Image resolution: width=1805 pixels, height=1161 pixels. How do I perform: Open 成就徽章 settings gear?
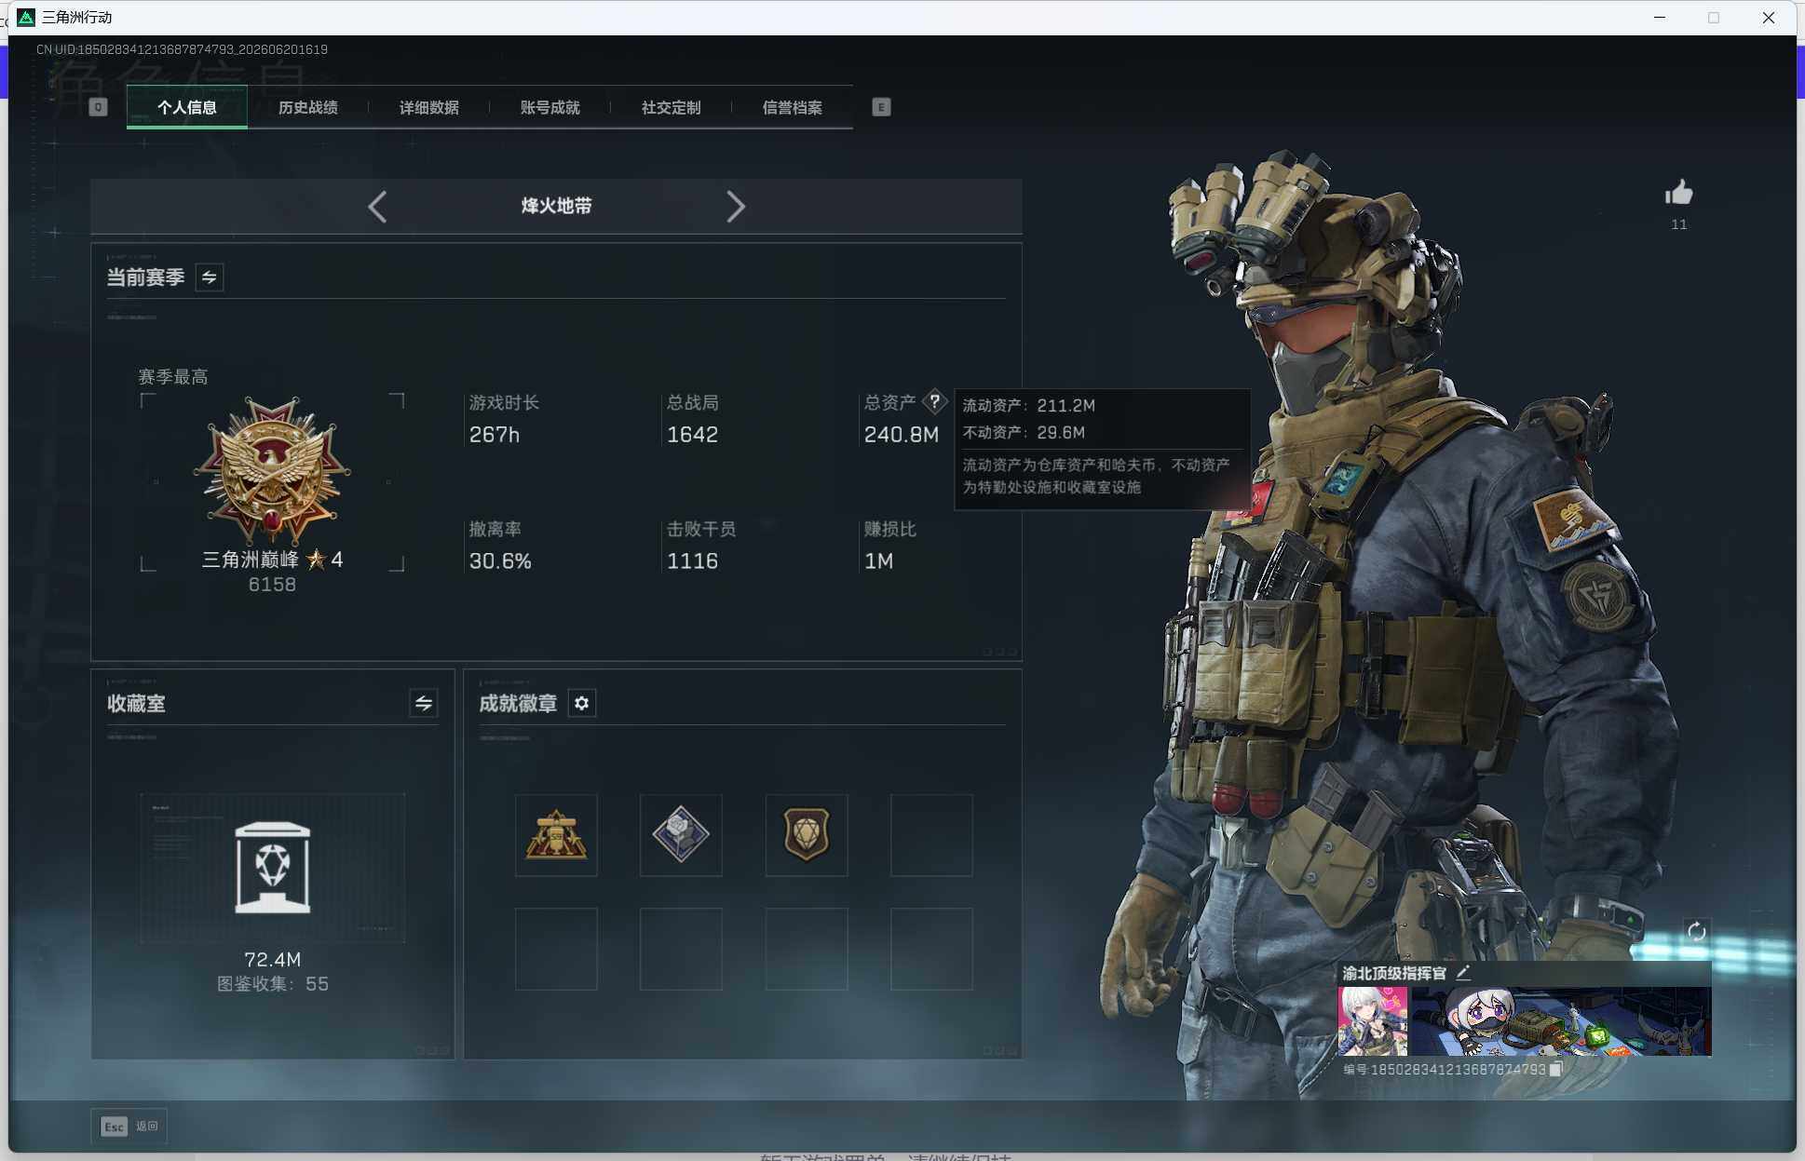(x=582, y=703)
